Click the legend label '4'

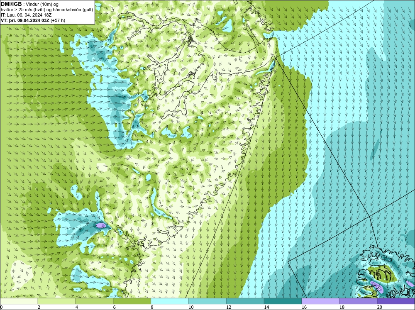click(76, 307)
